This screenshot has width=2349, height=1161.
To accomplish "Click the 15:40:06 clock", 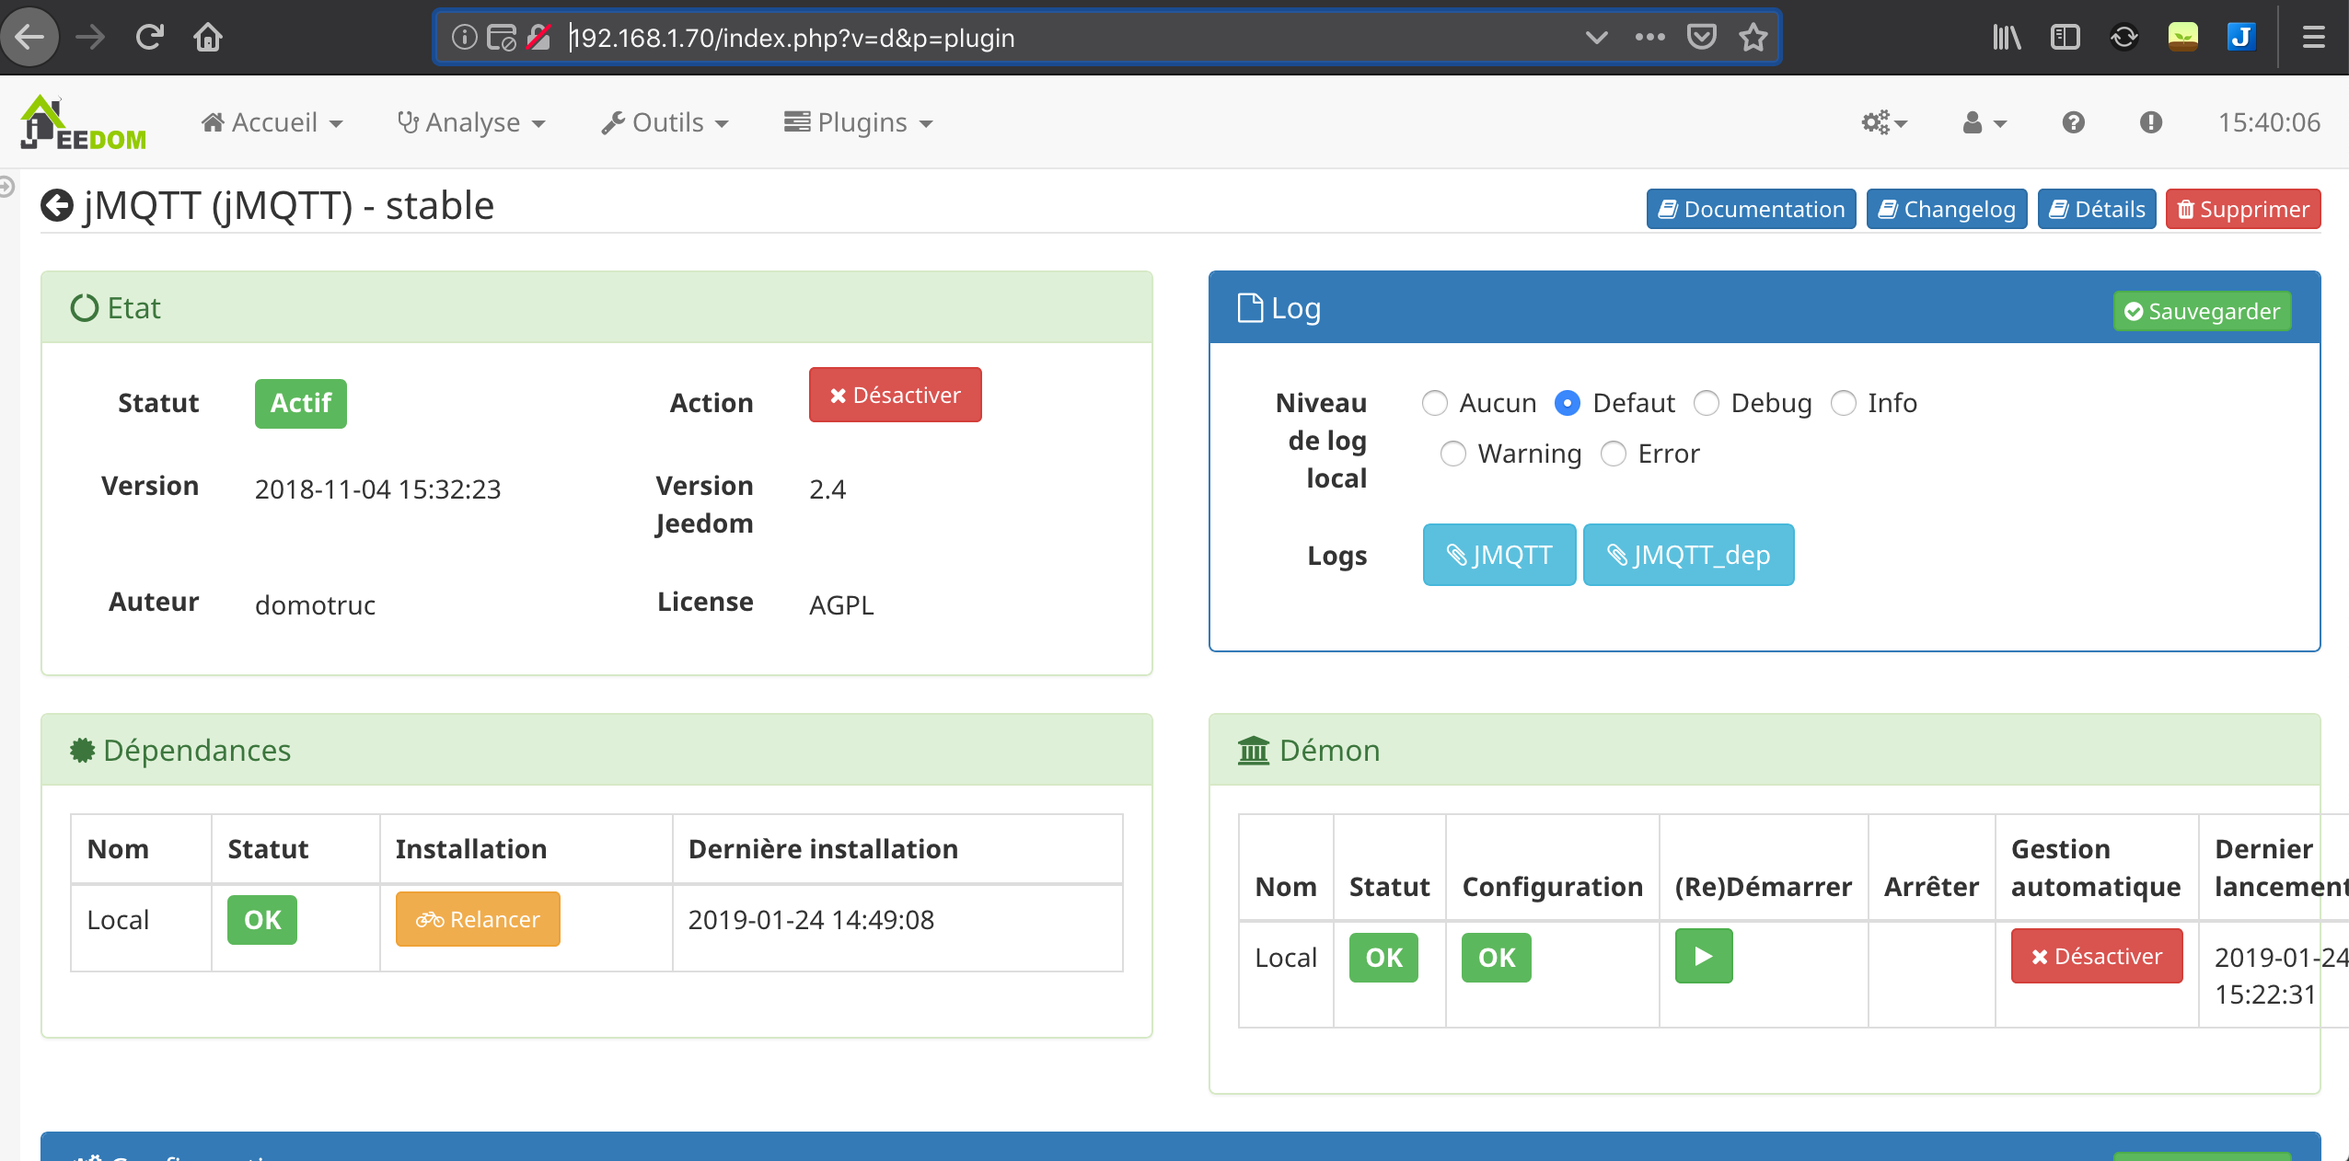I will (x=2269, y=122).
